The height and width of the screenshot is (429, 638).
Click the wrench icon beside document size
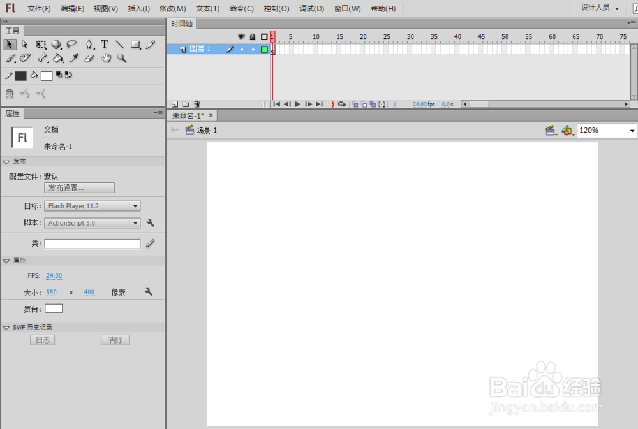[149, 292]
